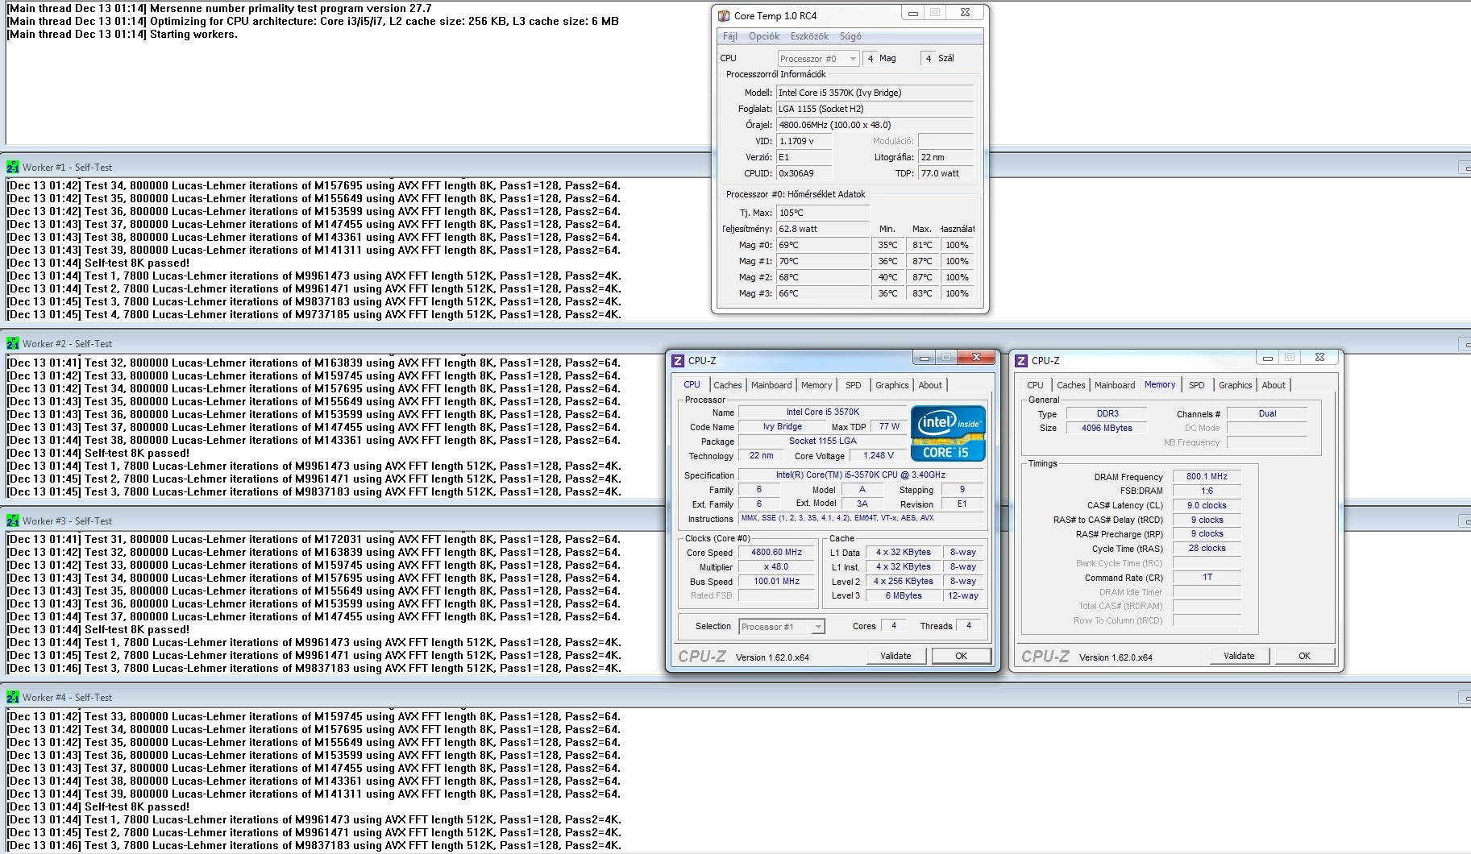Click the Teljesítmény value 62.8 watt

(x=823, y=229)
